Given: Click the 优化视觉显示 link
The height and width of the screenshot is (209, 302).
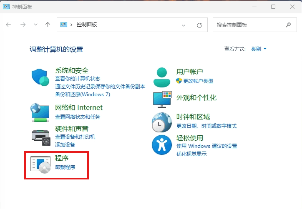Looking at the screenshot, I should pos(191,154).
